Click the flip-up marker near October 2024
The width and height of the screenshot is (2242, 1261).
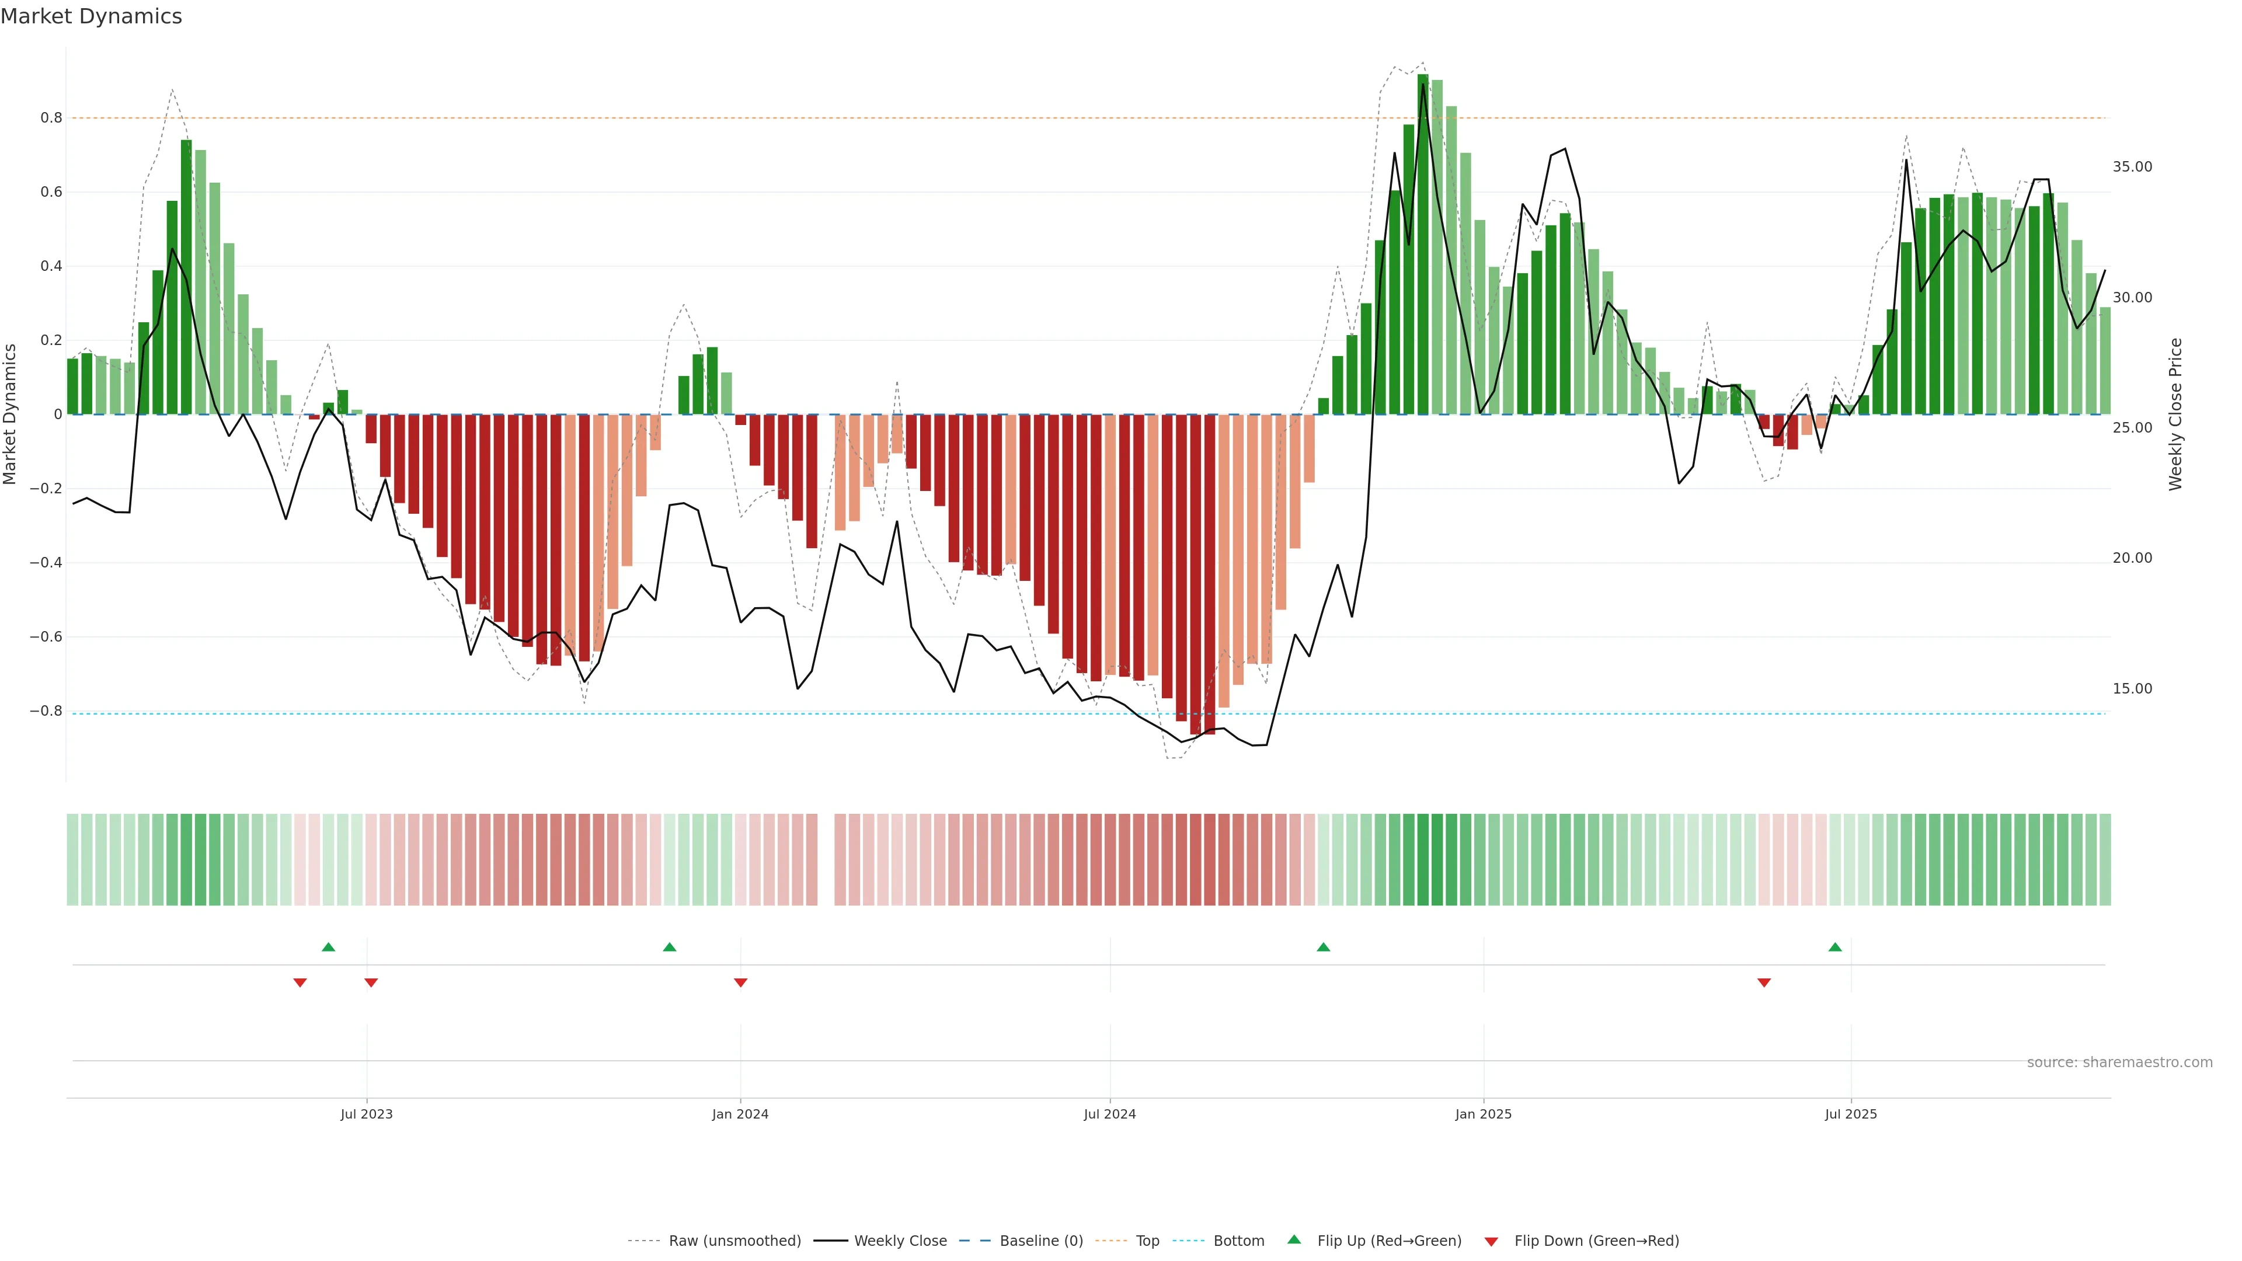tap(1323, 947)
